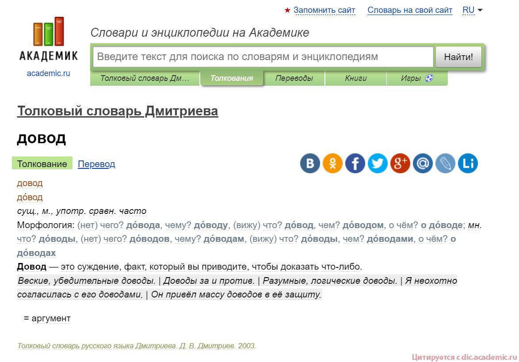Click the word form до́водом

[x=363, y=225]
